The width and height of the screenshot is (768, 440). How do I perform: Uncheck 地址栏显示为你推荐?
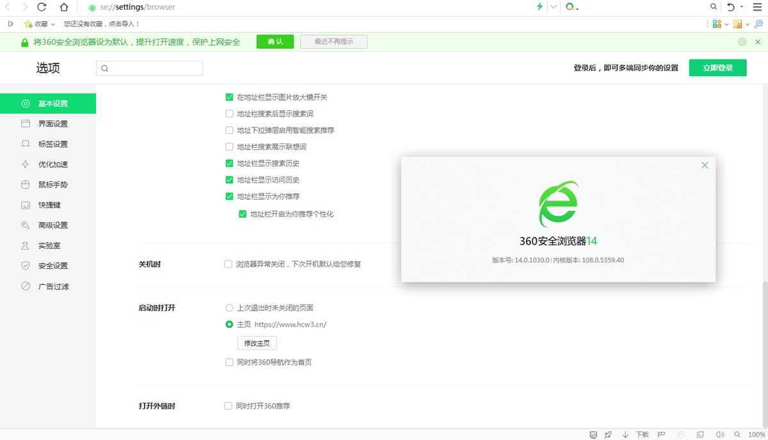[x=229, y=197]
